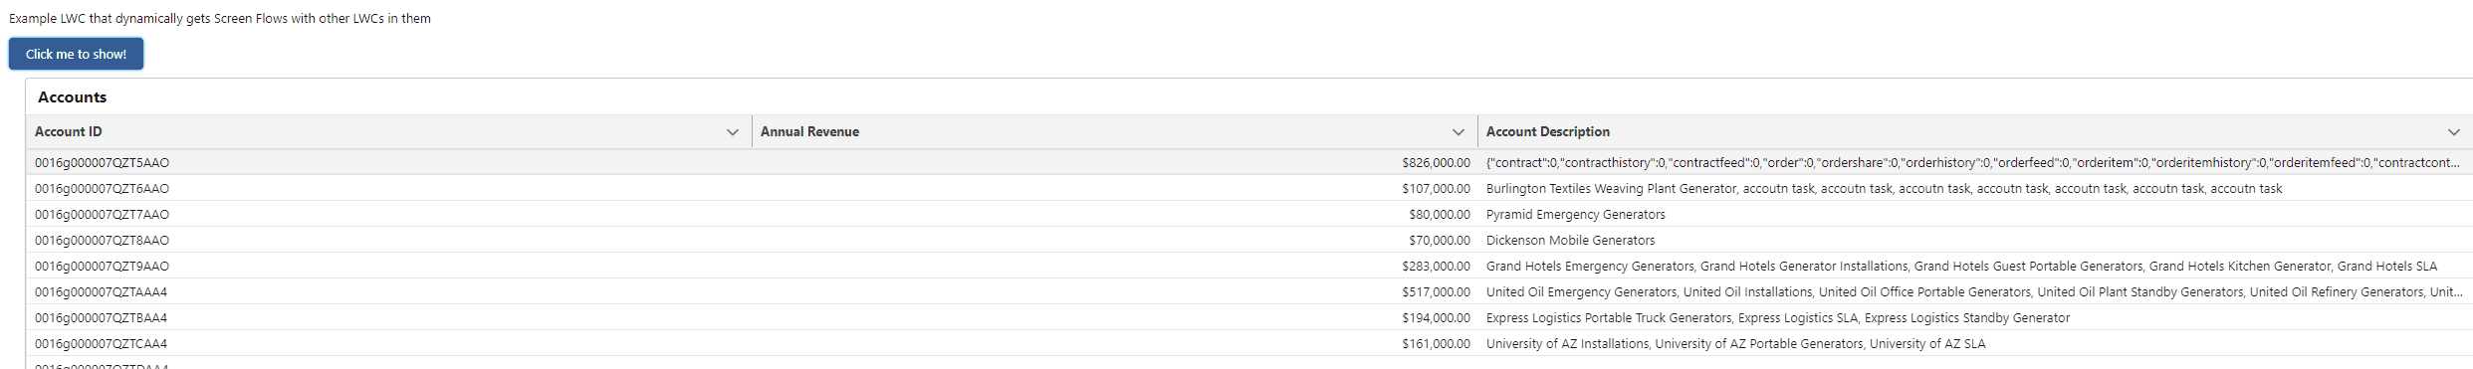Select account ID cell 0016g000007QZT9AAO

tap(389, 266)
